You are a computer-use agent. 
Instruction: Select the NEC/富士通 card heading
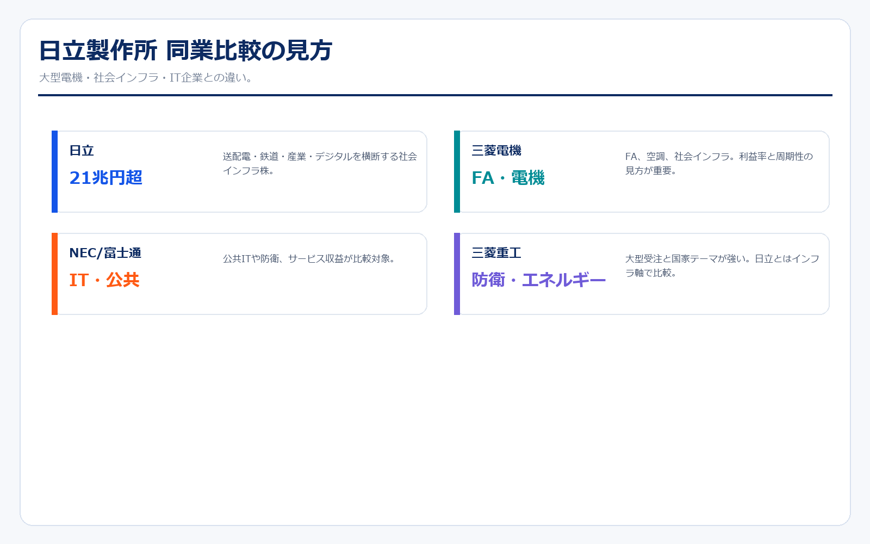tap(105, 253)
